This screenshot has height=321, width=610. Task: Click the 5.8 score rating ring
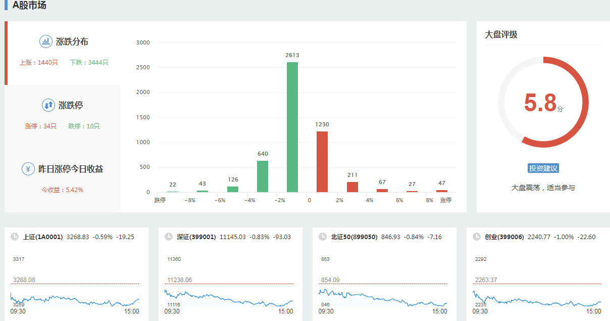(543, 102)
